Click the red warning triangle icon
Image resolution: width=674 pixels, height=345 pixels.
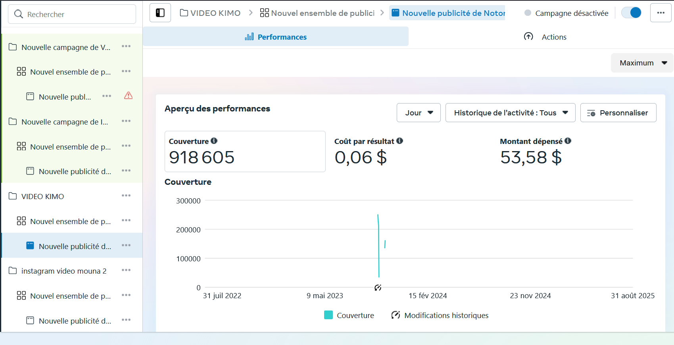click(x=128, y=96)
